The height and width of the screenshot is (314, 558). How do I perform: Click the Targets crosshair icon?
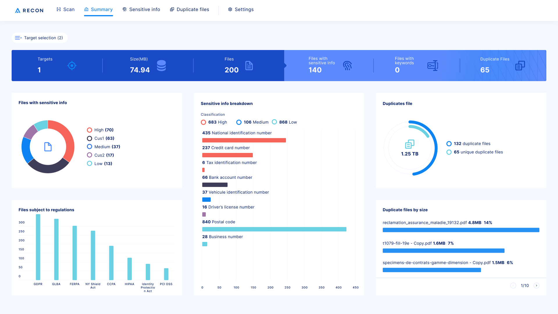click(x=72, y=65)
